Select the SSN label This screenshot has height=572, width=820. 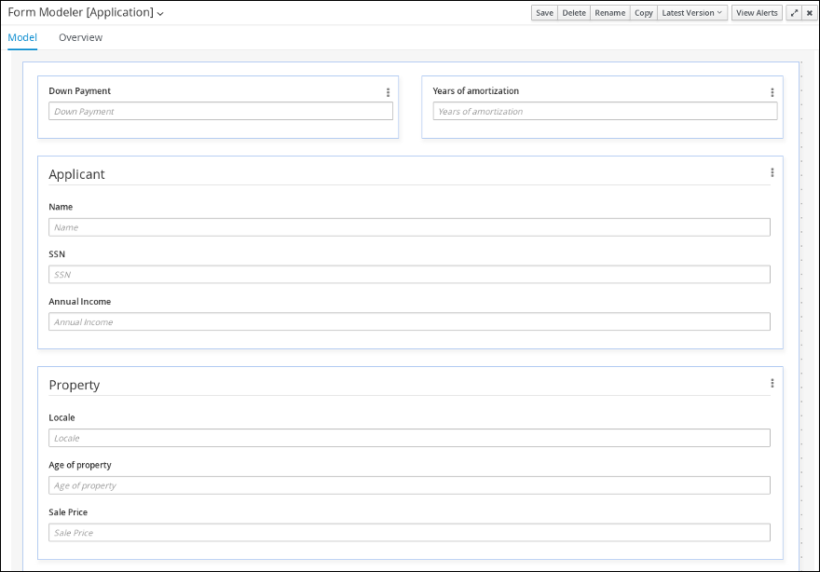[x=57, y=254]
